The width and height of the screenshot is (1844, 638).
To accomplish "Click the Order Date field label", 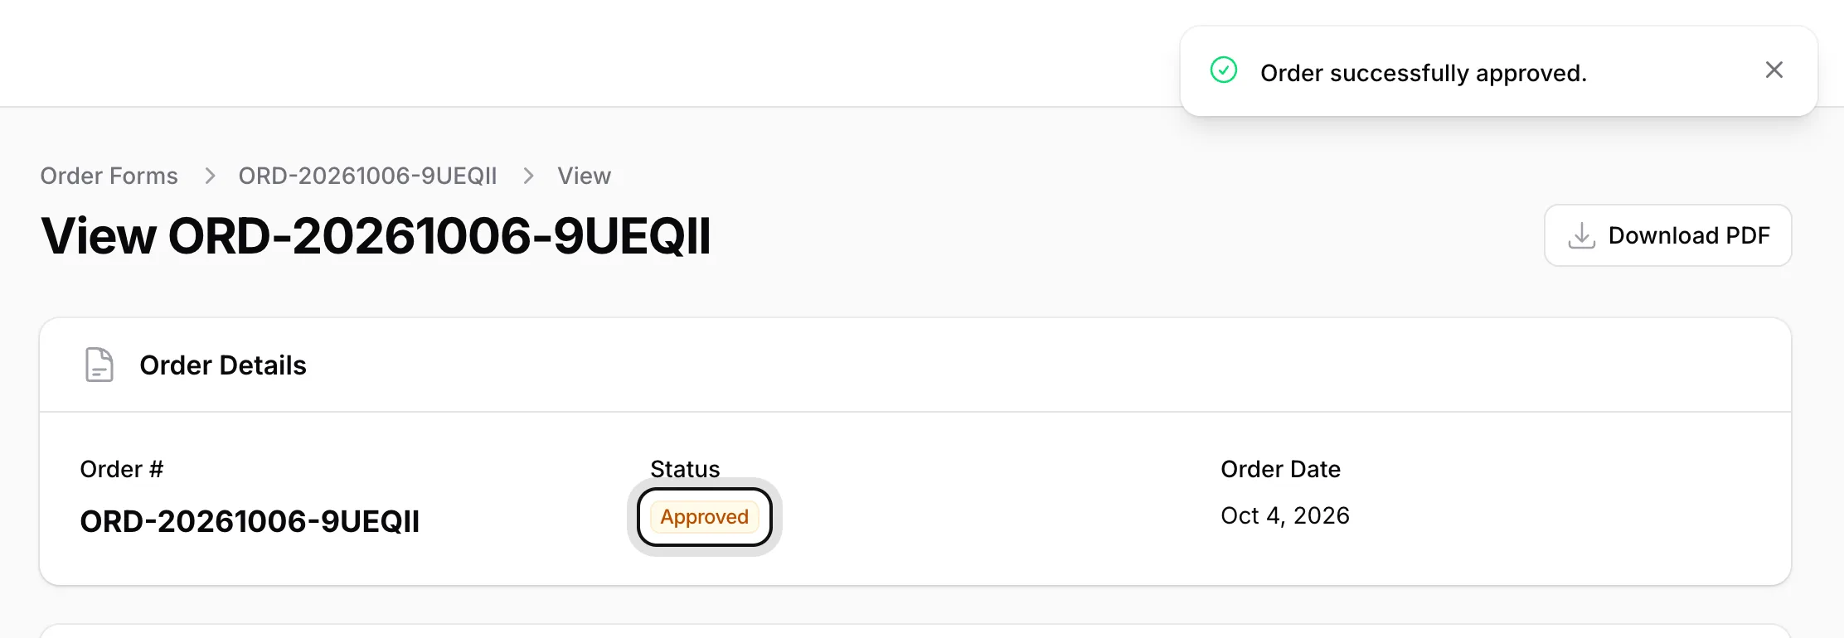I will [x=1280, y=469].
